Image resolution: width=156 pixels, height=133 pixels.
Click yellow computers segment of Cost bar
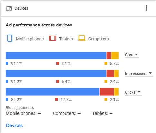point(115,56)
